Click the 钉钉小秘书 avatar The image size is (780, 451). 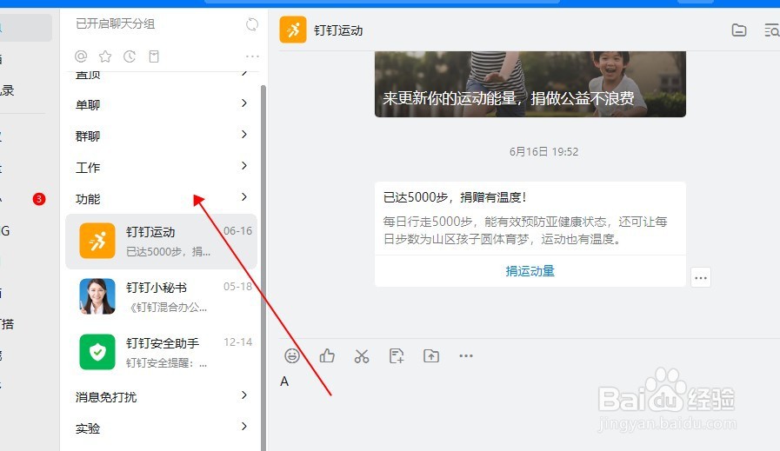pyautogui.click(x=97, y=296)
